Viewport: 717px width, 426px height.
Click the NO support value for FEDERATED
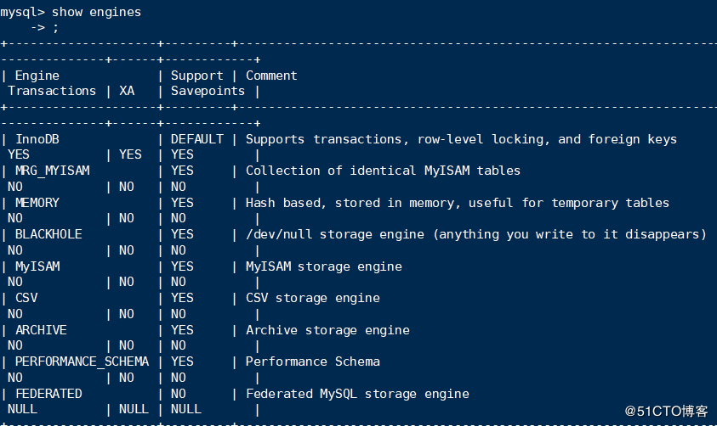[179, 394]
